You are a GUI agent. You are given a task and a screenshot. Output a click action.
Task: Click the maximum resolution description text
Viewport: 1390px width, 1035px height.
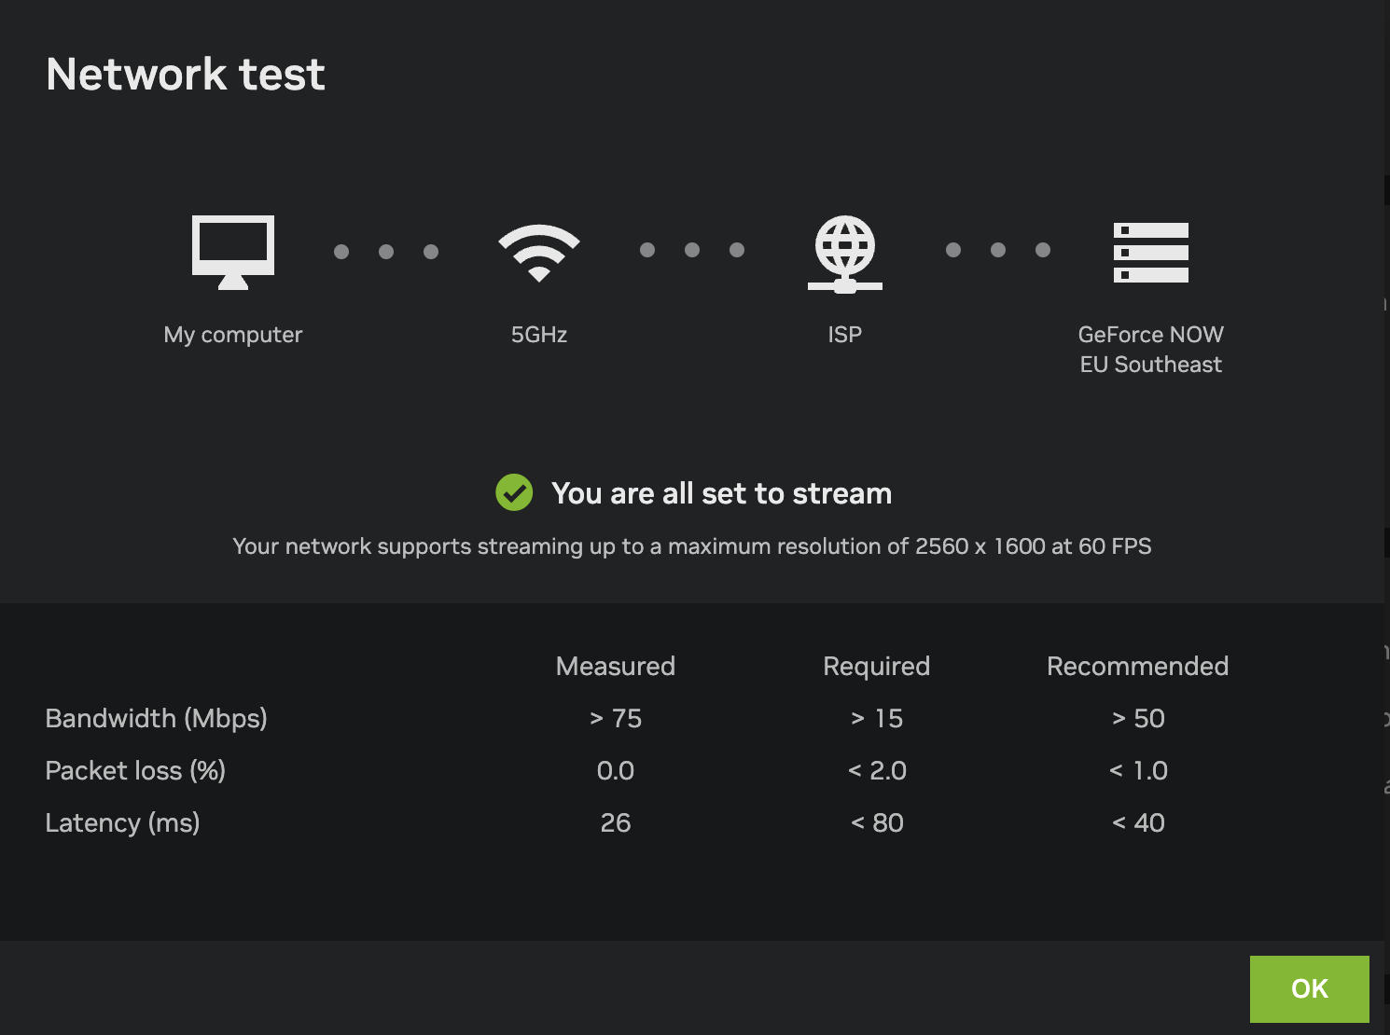click(692, 546)
